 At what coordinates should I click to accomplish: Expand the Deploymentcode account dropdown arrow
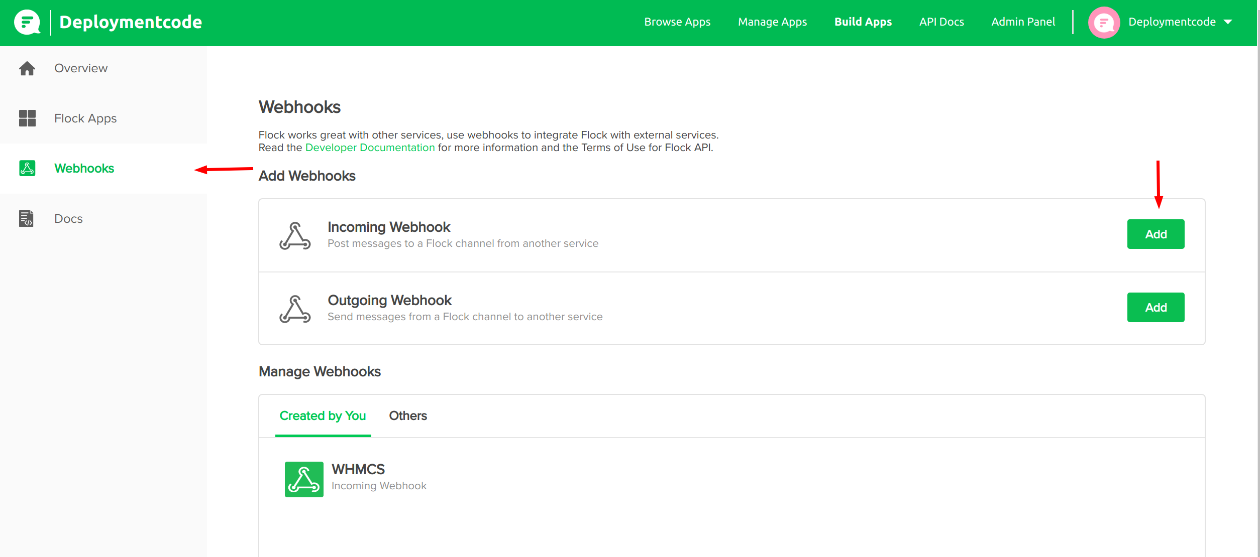tap(1228, 22)
